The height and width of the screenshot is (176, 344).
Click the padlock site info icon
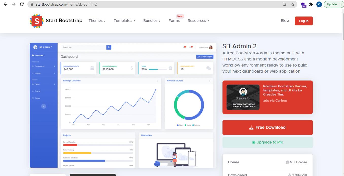(32, 5)
